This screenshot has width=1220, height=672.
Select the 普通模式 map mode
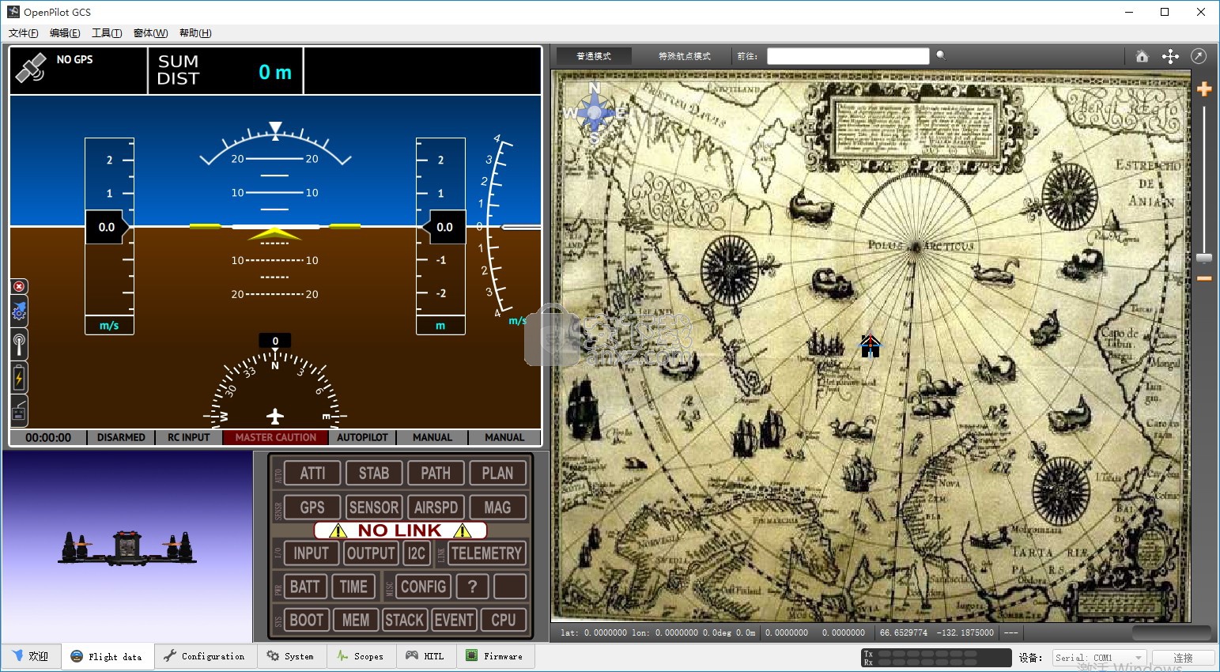pos(594,56)
